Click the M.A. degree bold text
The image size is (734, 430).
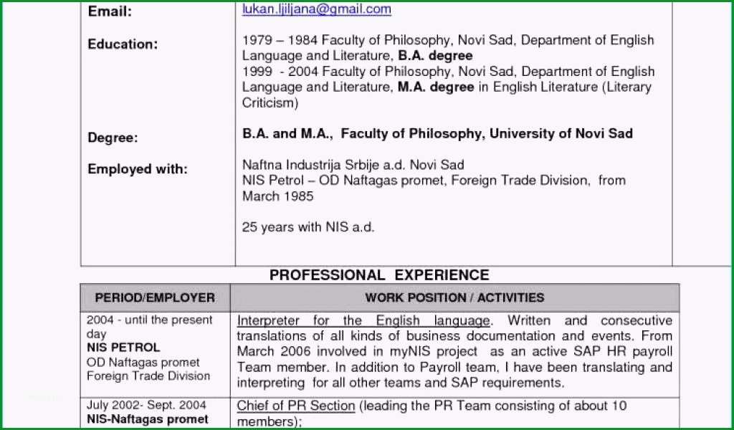click(x=436, y=87)
